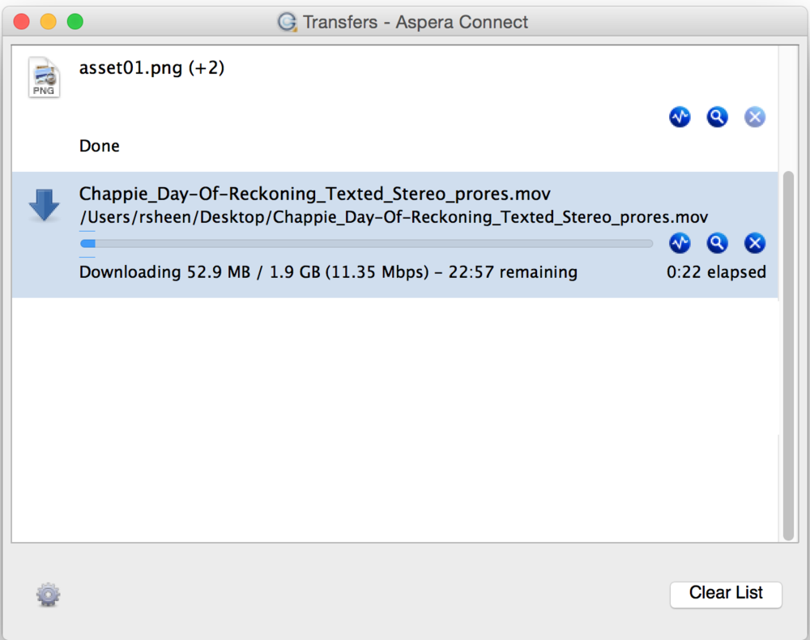
Task: Click the Aspera Connect title bar icon
Action: click(x=288, y=22)
